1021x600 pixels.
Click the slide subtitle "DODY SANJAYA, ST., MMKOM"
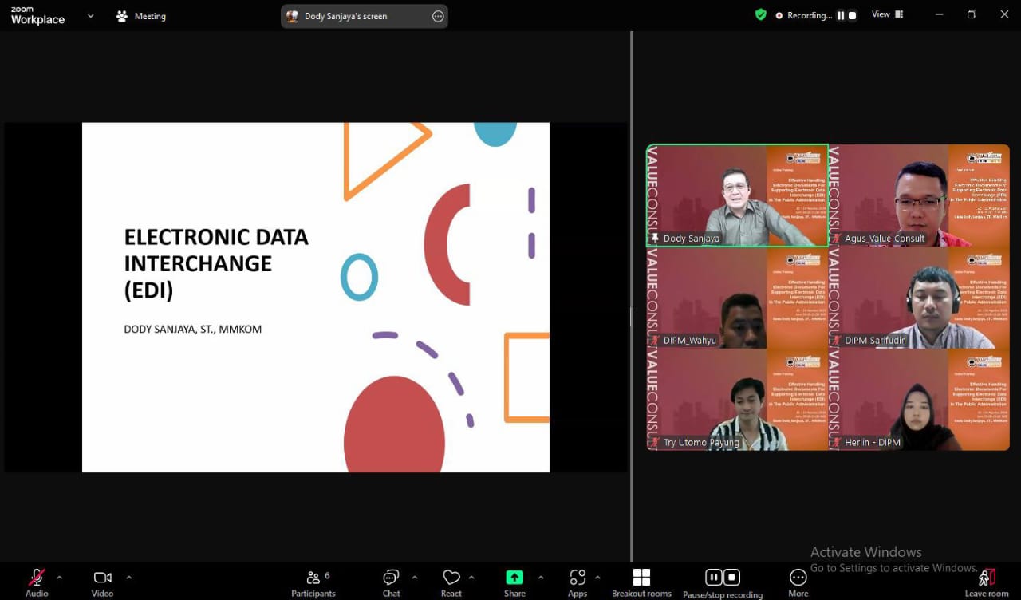[193, 330]
